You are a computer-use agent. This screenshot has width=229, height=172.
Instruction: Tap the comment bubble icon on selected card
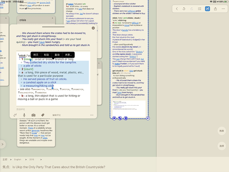(114, 118)
